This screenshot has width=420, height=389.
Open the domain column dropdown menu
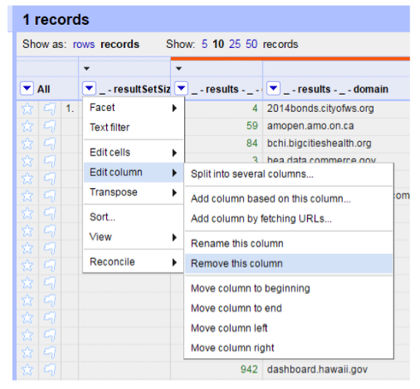click(274, 88)
